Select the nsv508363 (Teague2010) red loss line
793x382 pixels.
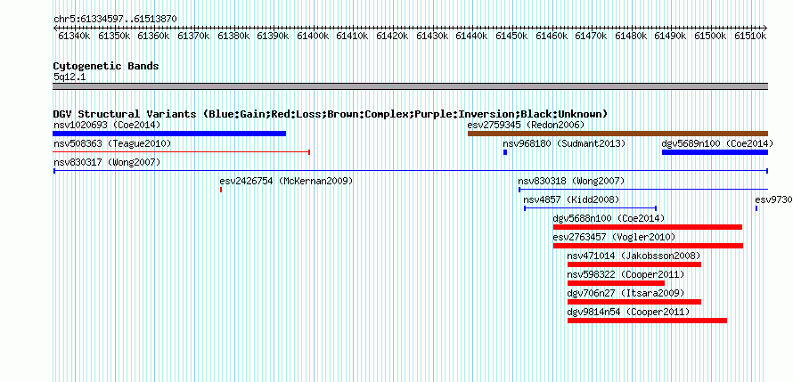(x=181, y=152)
